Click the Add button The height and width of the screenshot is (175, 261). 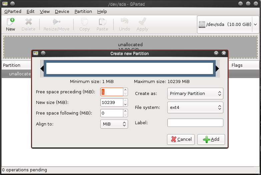[x=211, y=139]
